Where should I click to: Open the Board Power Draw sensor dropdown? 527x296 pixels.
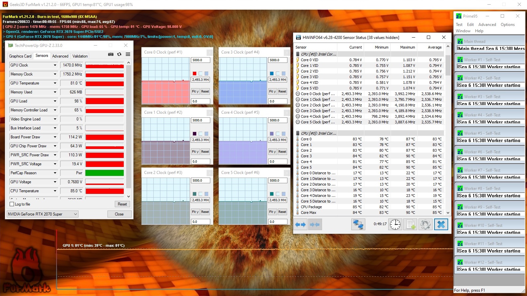(x=55, y=137)
